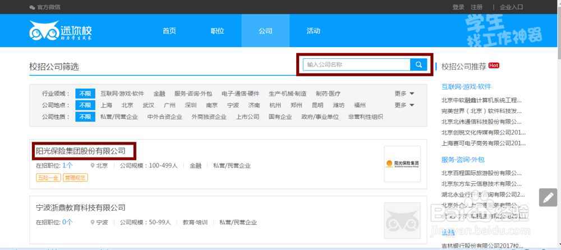Image resolution: width=561 pixels, height=250 pixels.
Task: Filter location by 昆明
Action: 318,105
